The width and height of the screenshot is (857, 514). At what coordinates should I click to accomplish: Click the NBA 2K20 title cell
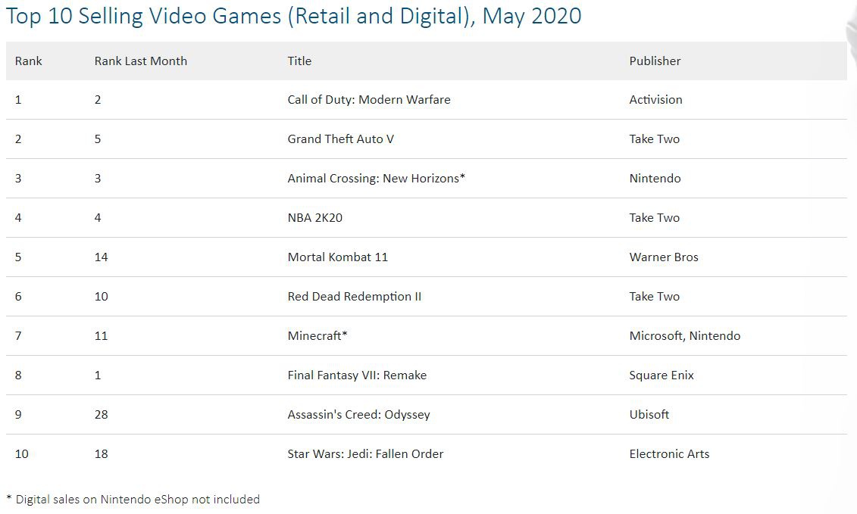click(314, 218)
